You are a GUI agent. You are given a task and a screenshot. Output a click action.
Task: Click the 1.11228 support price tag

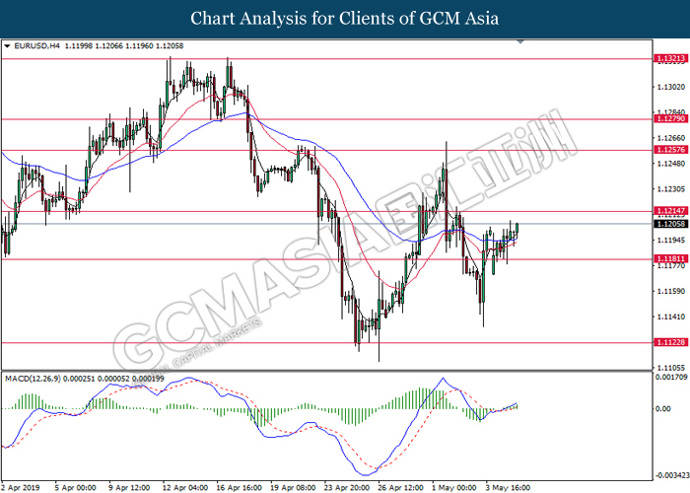[670, 342]
